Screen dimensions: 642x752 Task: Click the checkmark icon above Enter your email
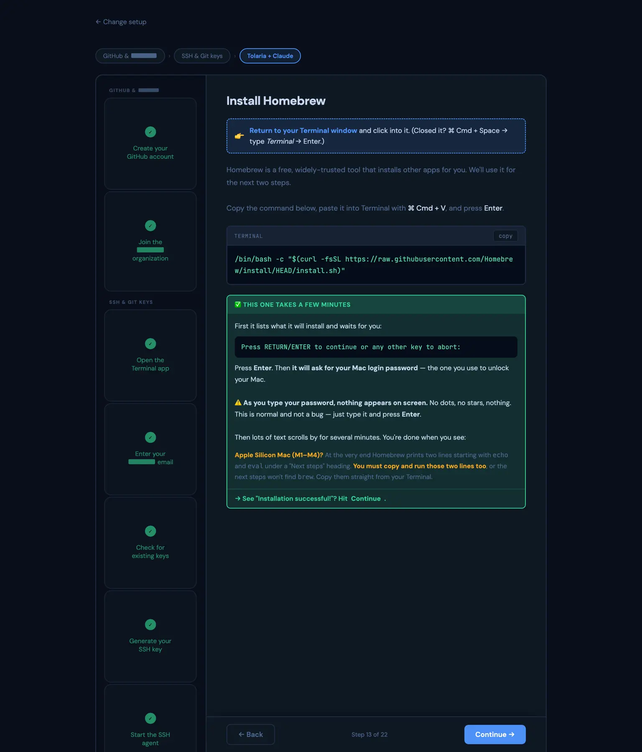pos(150,437)
